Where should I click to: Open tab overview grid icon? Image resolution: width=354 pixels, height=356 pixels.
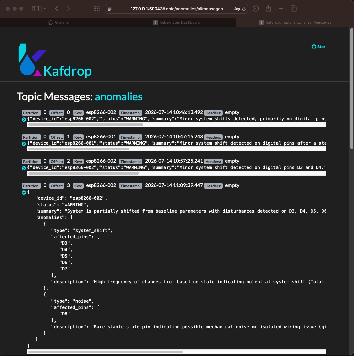pyautogui.click(x=97, y=9)
